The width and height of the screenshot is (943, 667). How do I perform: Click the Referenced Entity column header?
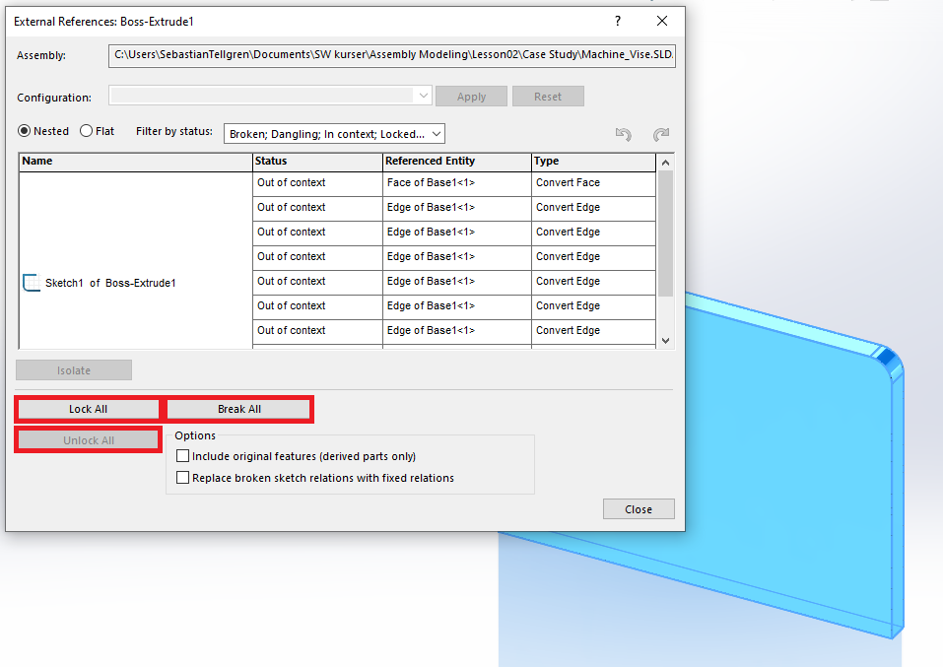point(456,161)
